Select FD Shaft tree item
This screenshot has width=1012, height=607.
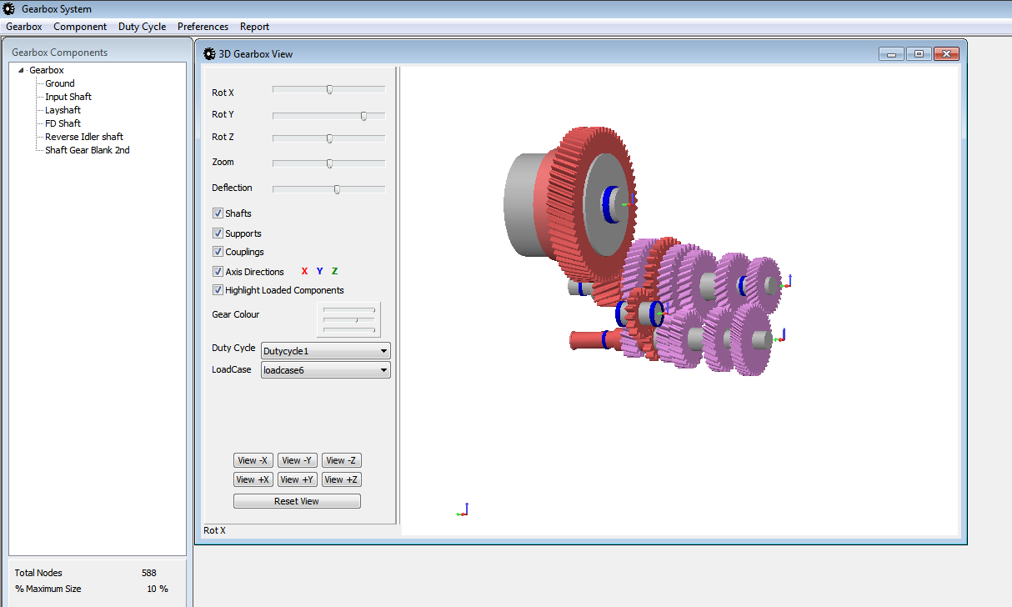[x=63, y=123]
